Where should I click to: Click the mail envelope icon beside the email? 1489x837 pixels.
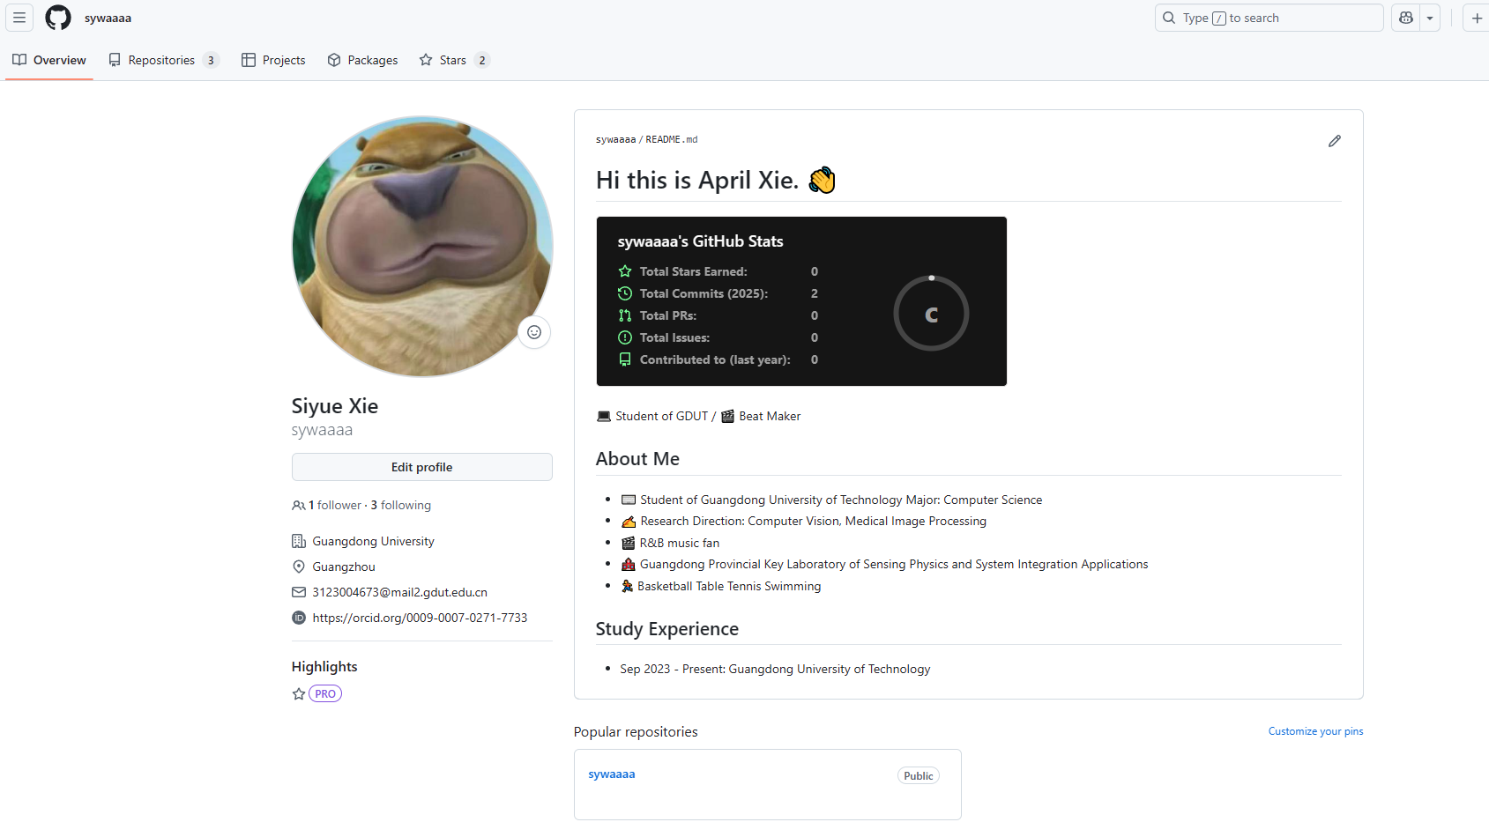pyautogui.click(x=299, y=592)
